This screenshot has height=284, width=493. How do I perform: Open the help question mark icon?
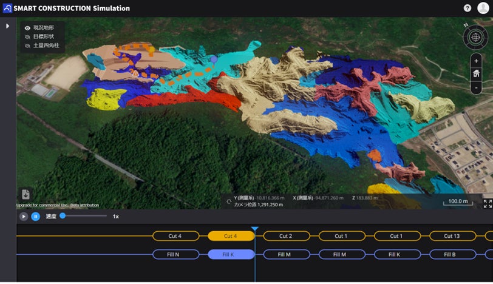pyautogui.click(x=467, y=8)
